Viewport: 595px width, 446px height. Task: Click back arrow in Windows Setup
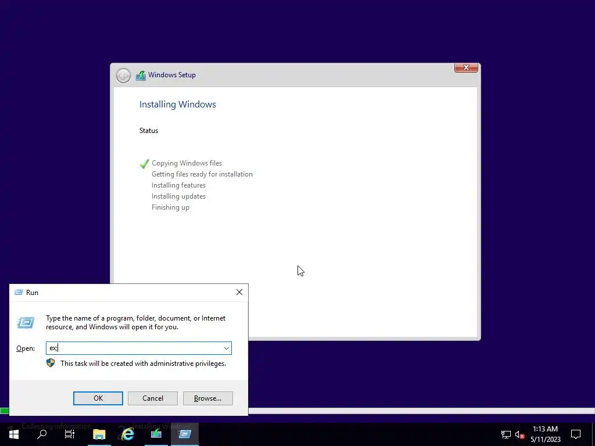(x=123, y=75)
